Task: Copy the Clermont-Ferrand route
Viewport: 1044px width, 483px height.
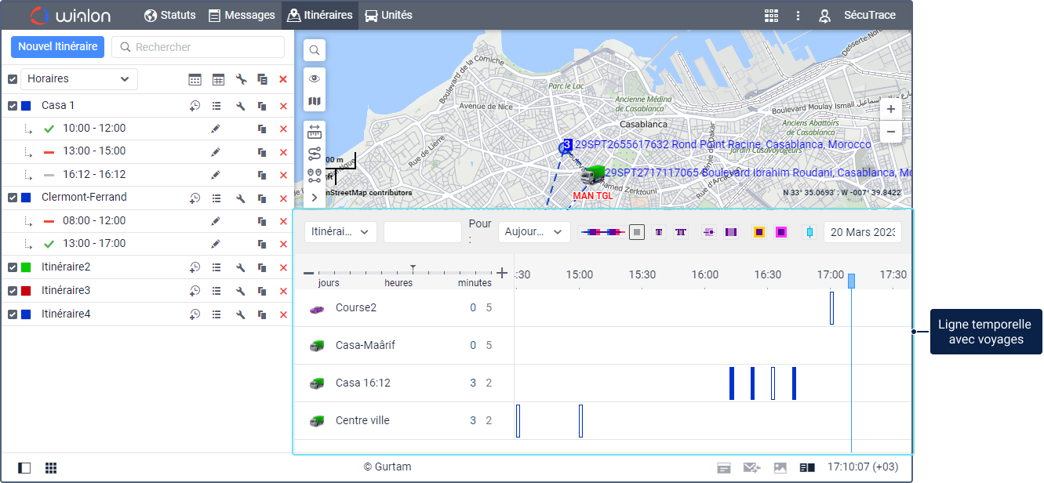Action: click(x=263, y=198)
